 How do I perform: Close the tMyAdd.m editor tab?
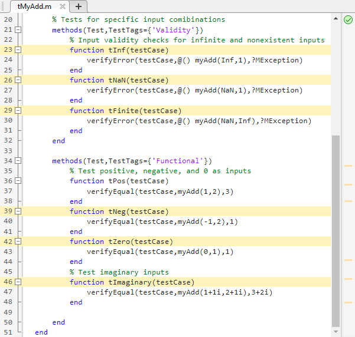click(61, 6)
